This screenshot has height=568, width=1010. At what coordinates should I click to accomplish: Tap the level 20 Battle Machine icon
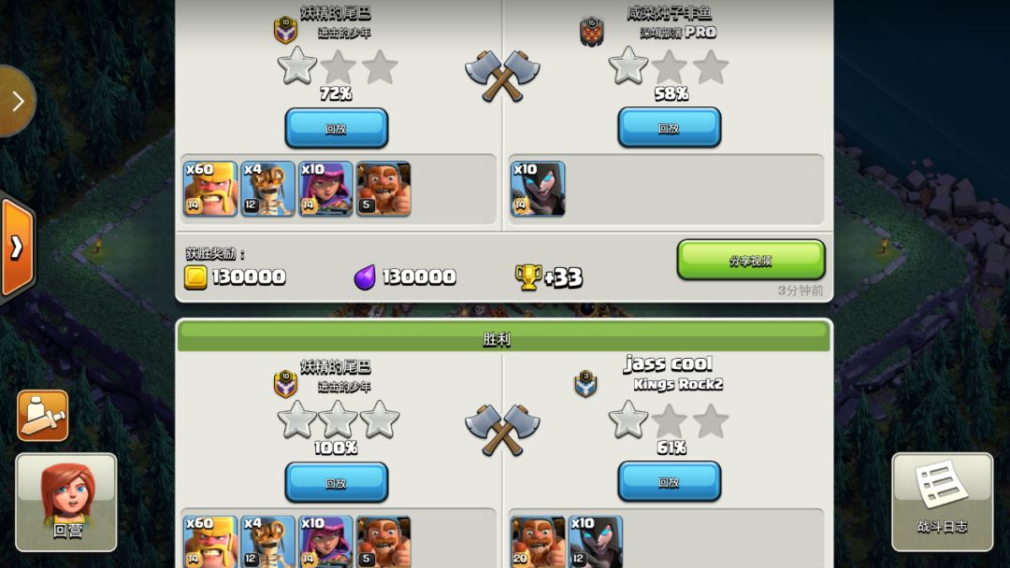pyautogui.click(x=538, y=542)
